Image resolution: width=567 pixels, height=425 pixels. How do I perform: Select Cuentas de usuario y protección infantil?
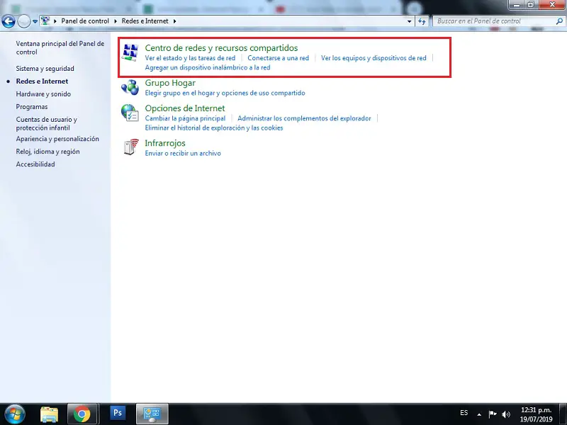[x=46, y=123]
